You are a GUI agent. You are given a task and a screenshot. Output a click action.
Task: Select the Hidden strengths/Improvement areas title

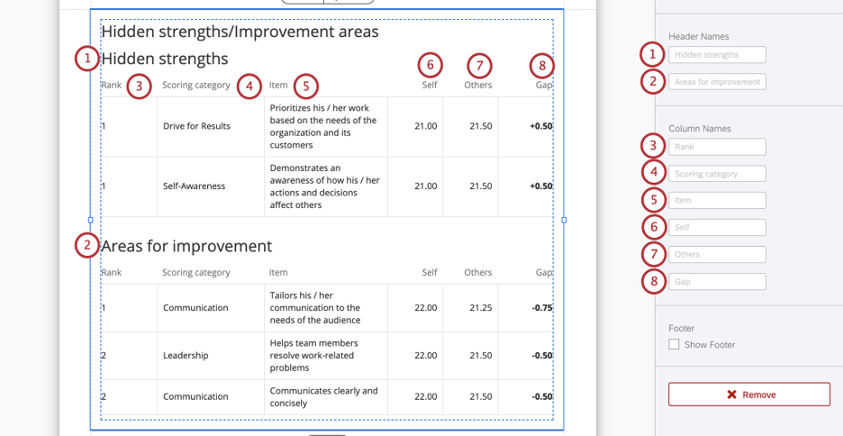[240, 32]
